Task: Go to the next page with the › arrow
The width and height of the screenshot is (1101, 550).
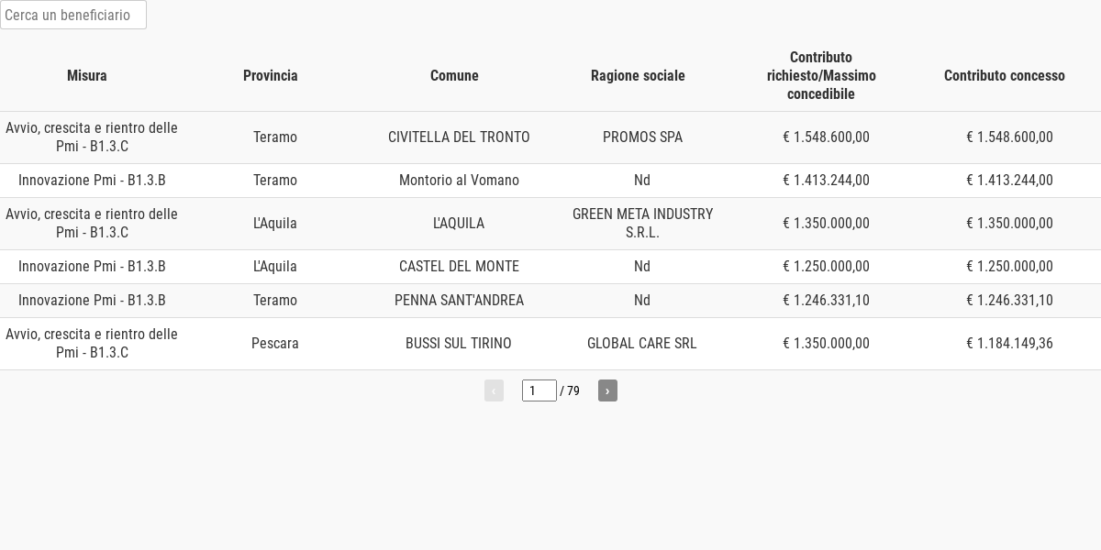Action: [607, 390]
